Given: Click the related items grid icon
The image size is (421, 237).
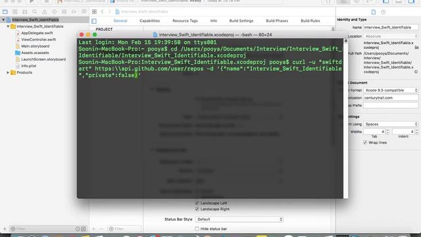Looking at the screenshot, I should (94, 12).
